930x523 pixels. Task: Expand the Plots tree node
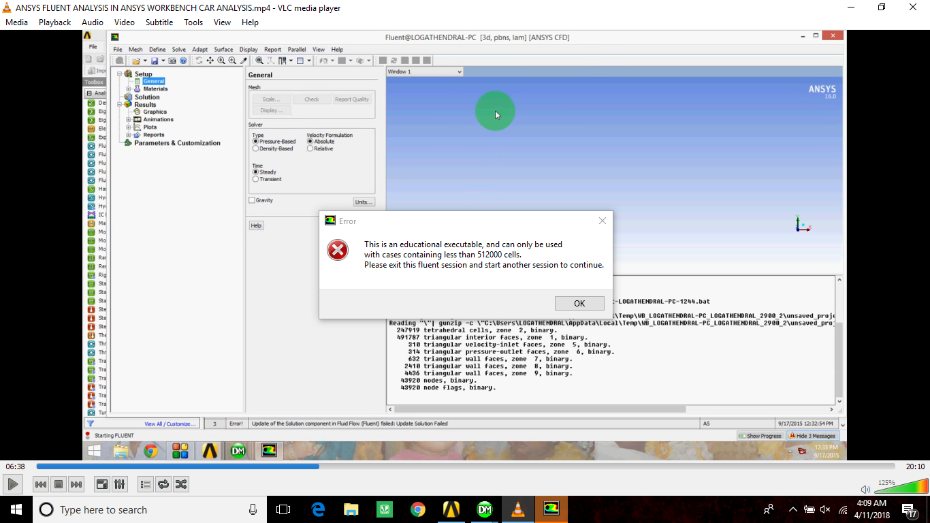(x=128, y=127)
